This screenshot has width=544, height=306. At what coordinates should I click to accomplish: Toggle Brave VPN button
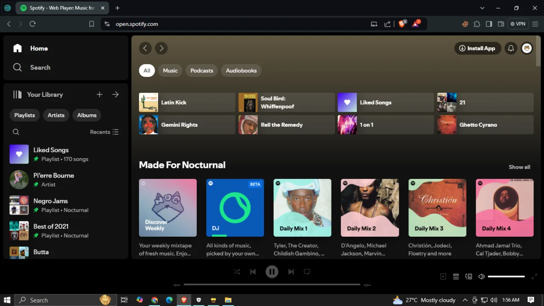(x=518, y=24)
